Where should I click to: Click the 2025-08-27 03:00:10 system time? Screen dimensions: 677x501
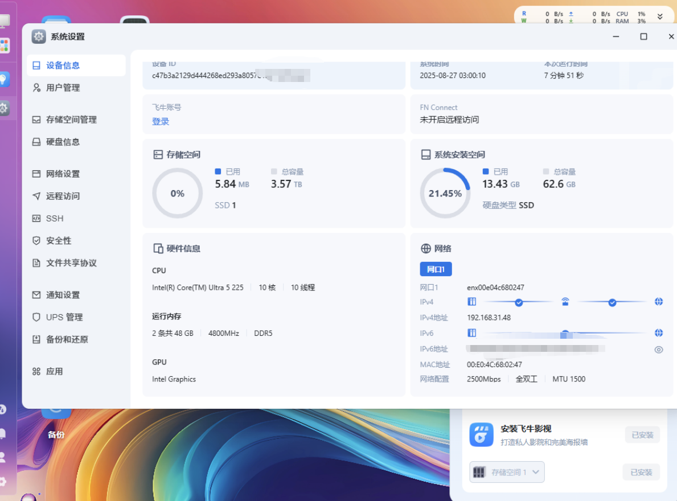(x=453, y=76)
